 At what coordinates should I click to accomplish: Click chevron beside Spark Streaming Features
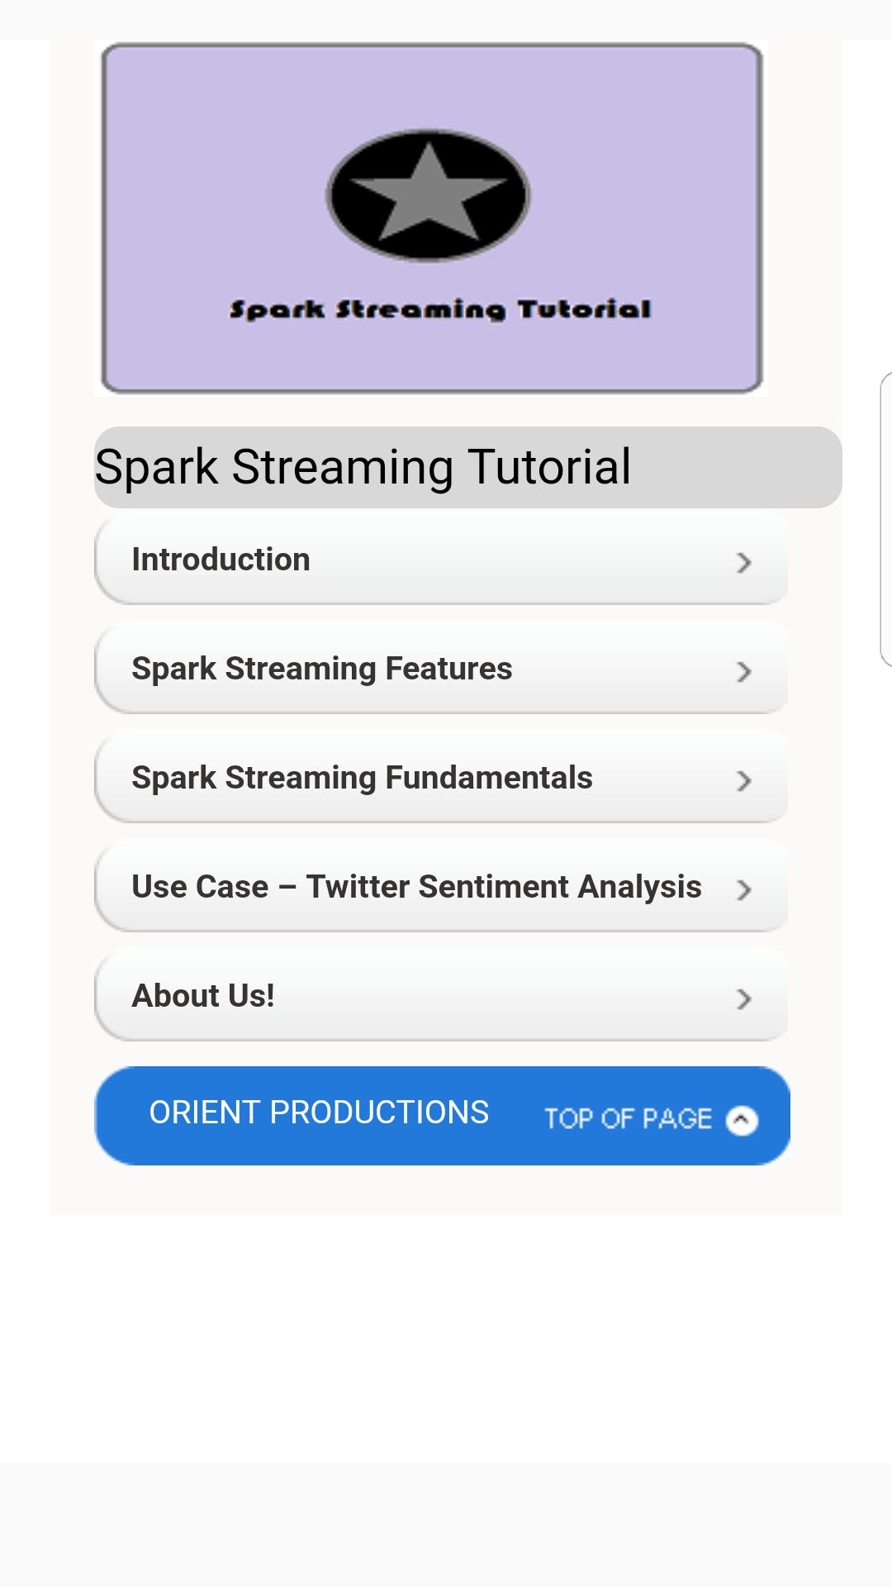click(743, 672)
